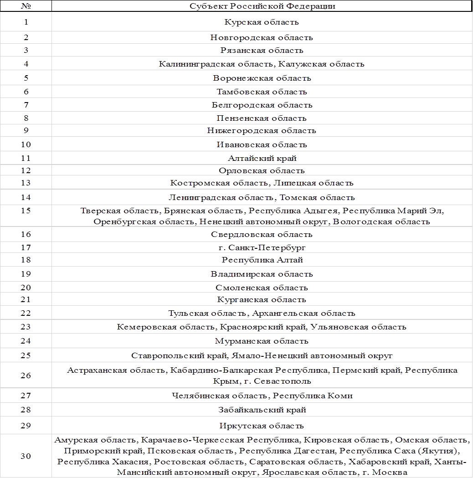Select 'Тульская область, Архангельская область' cell
Screen dimensions: 473x478
(262, 313)
